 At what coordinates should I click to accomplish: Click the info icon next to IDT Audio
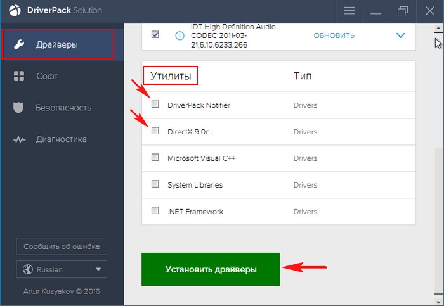point(180,35)
